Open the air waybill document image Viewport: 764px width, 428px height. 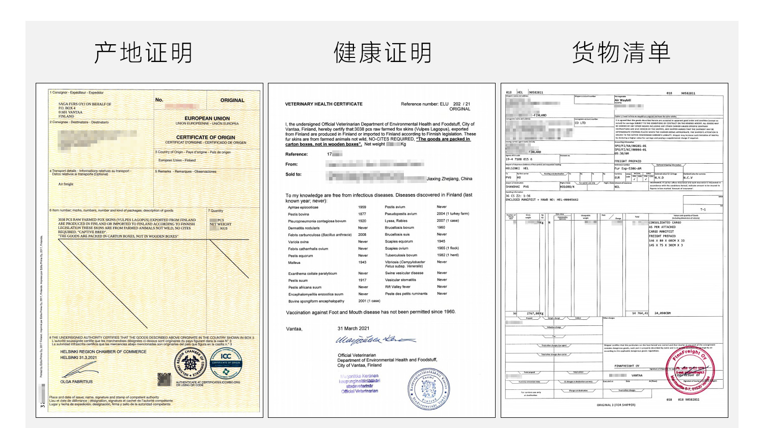coord(614,251)
